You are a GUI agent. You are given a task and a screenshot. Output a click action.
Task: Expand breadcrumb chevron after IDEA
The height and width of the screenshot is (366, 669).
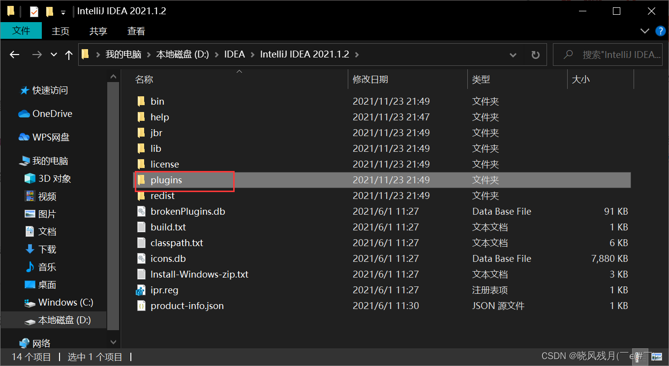click(x=252, y=55)
